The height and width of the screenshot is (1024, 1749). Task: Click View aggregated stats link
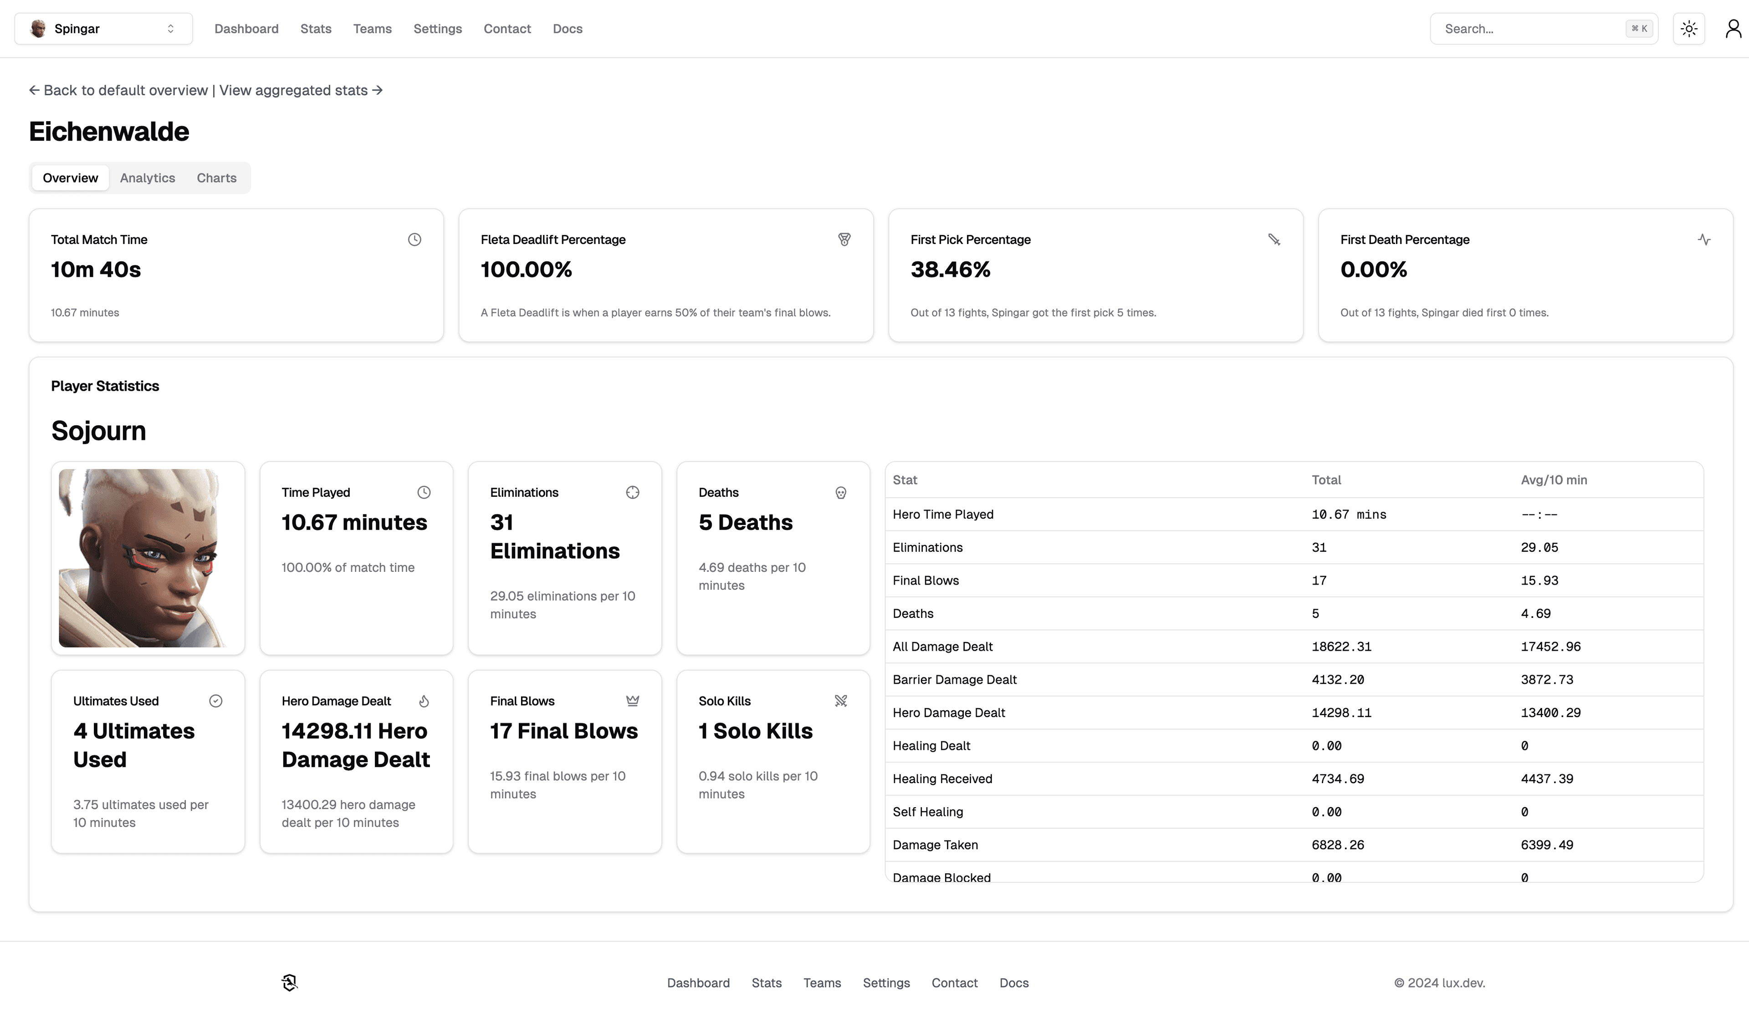tap(301, 91)
